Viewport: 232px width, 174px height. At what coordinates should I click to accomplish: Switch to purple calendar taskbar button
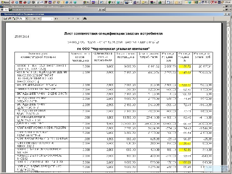(95, 2)
